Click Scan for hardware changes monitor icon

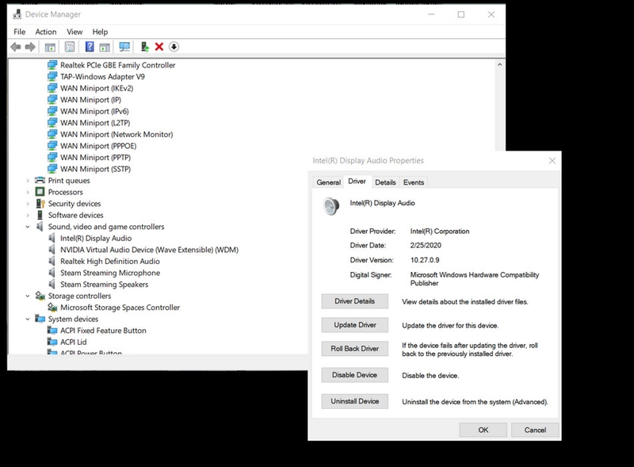pyautogui.click(x=124, y=47)
